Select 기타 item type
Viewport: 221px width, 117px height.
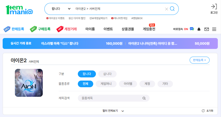[165, 84]
